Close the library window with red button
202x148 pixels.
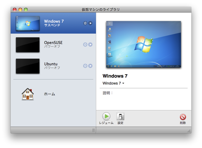(x=15, y=10)
